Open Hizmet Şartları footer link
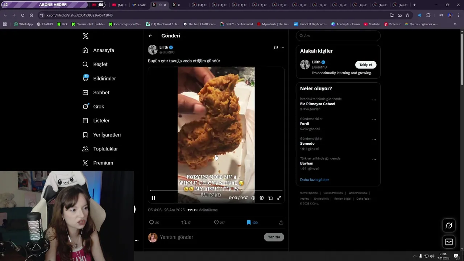 click(x=309, y=193)
